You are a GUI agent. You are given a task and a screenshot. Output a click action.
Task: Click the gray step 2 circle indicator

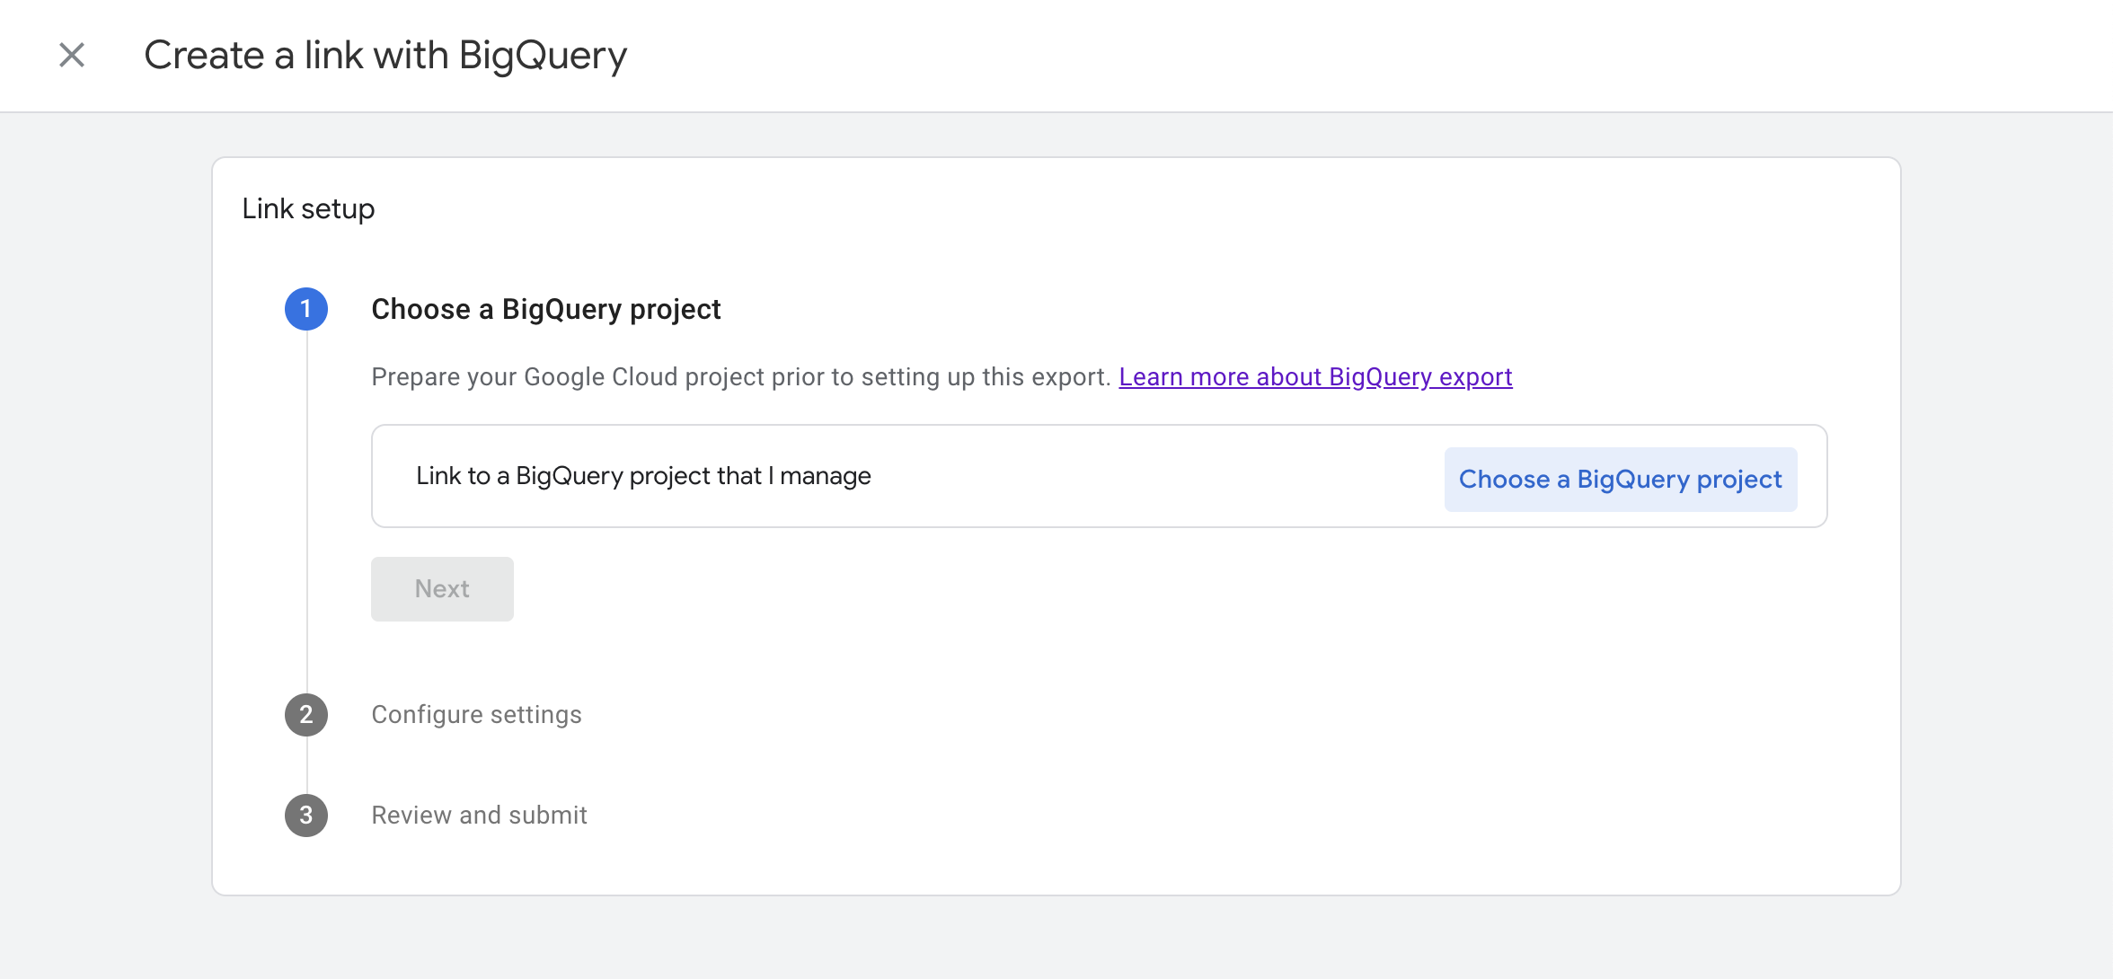pos(306,714)
